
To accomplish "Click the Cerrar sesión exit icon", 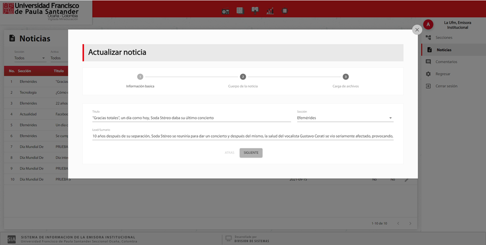I will (x=428, y=86).
